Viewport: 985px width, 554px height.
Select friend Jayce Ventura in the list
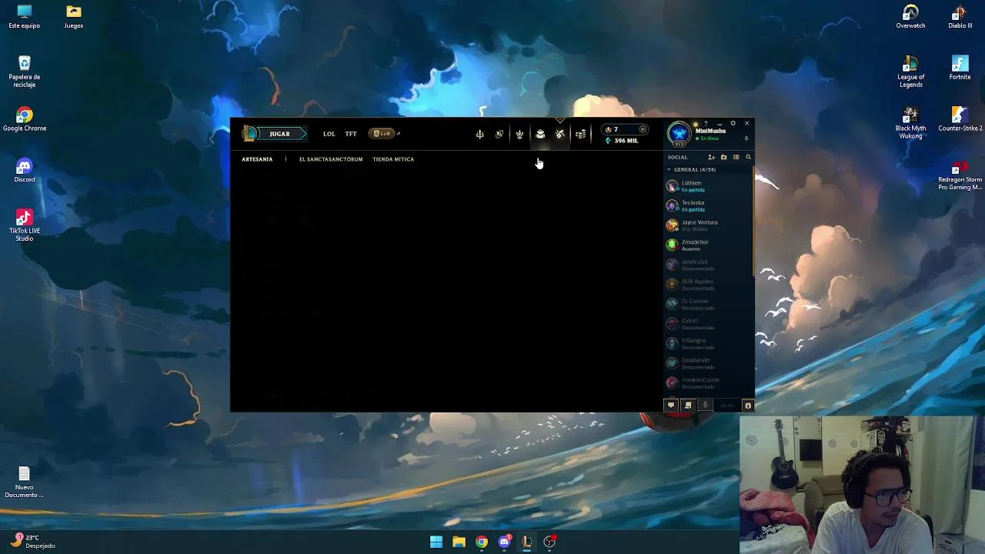coord(708,225)
